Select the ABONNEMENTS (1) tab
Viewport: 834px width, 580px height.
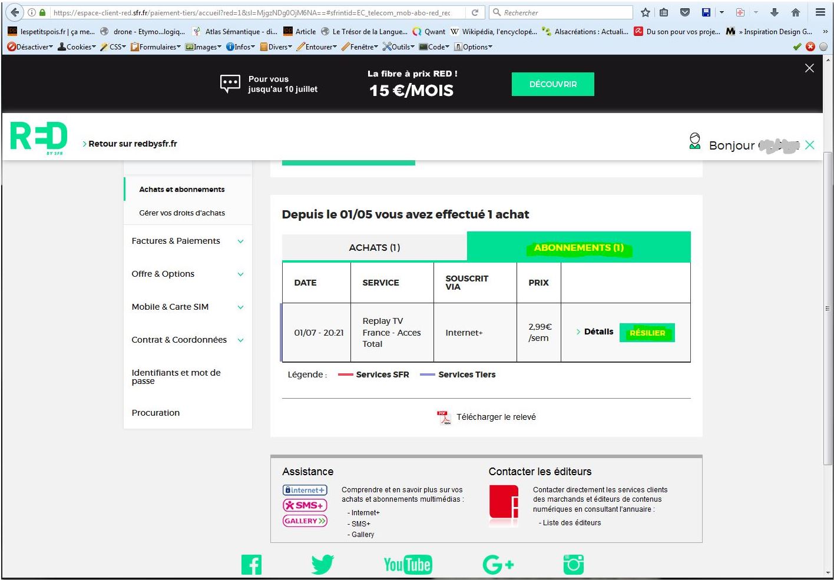pyautogui.click(x=578, y=247)
